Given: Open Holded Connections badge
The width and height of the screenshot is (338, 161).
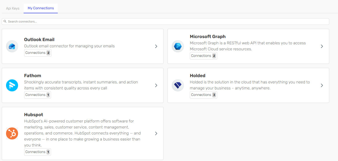Looking at the screenshot, I should point(203,95).
